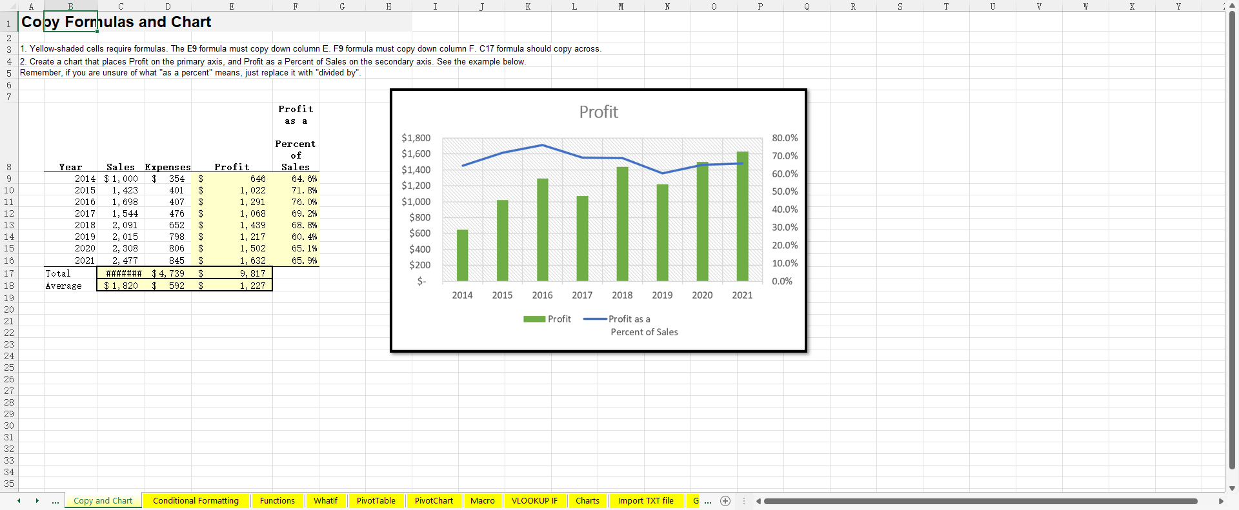Screen dimensions: 1239x510
Task: Click the sheet tab scroll-right arrow
Action: click(37, 500)
